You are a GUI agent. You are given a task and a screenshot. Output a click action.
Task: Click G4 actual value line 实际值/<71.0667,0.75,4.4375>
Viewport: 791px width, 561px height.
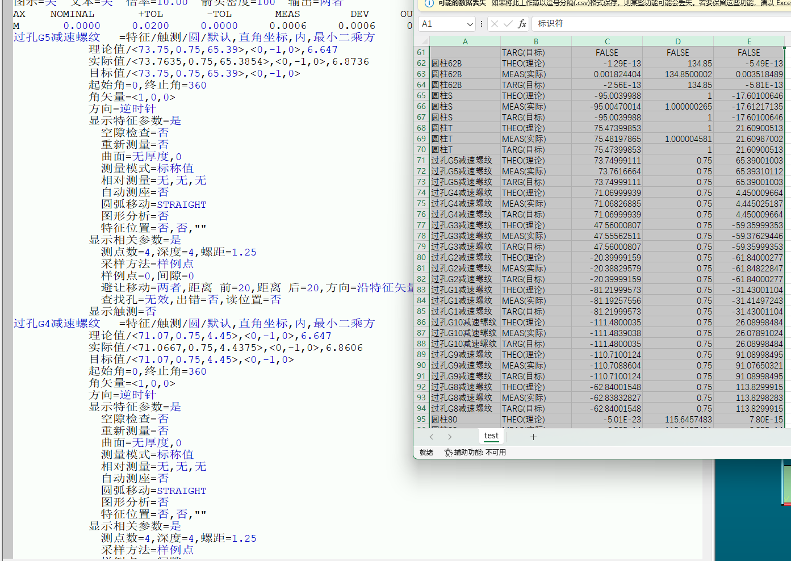(225, 348)
